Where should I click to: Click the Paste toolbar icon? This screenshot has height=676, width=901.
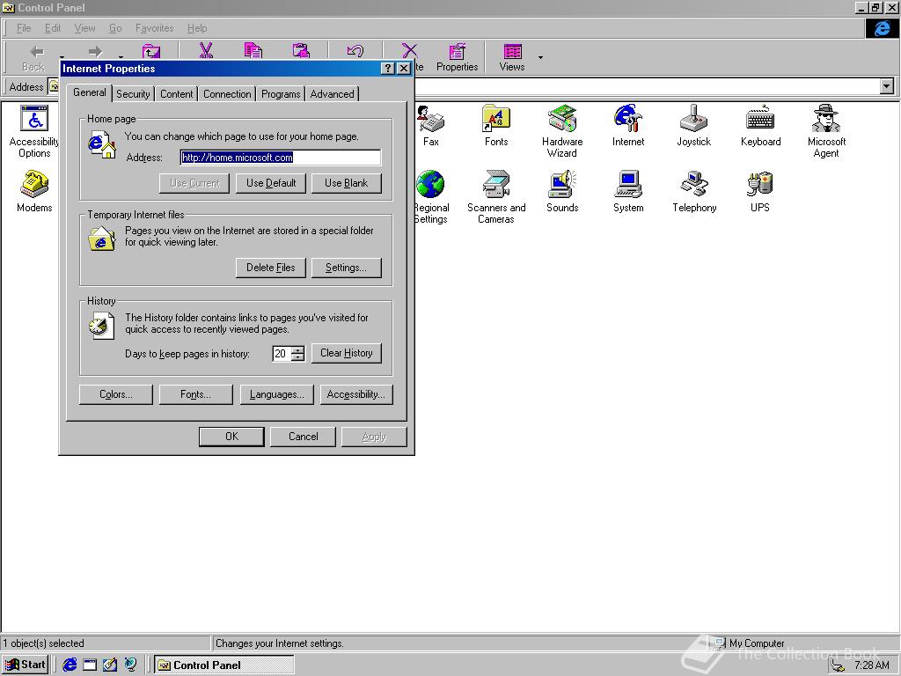(301, 50)
